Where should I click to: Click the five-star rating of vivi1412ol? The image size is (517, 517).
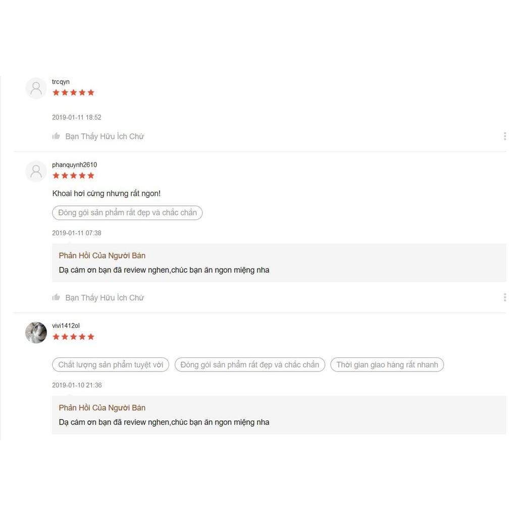click(74, 337)
